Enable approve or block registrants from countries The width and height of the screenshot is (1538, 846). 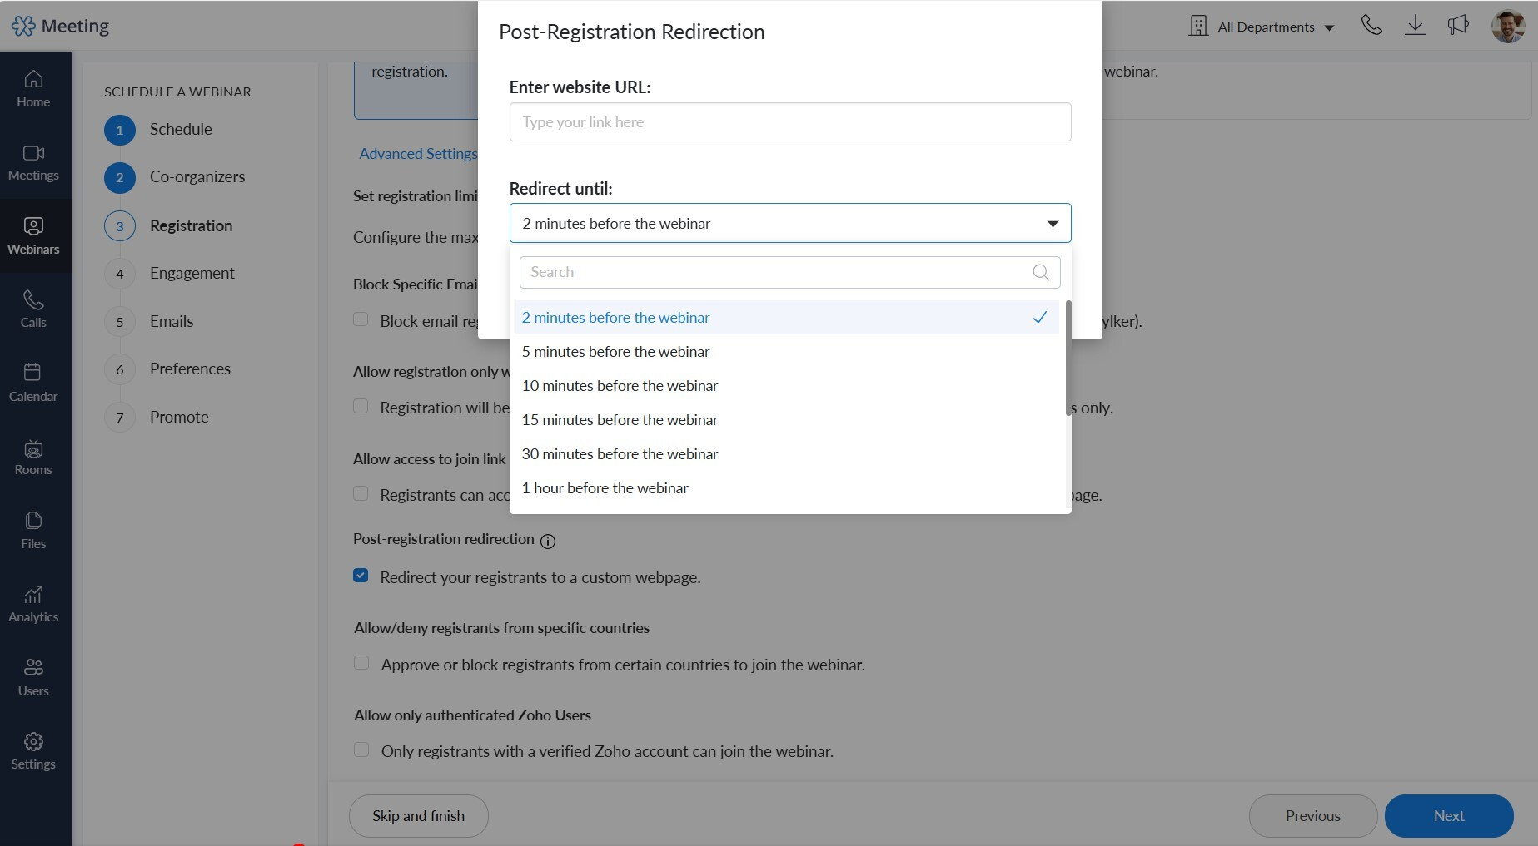[361, 663]
